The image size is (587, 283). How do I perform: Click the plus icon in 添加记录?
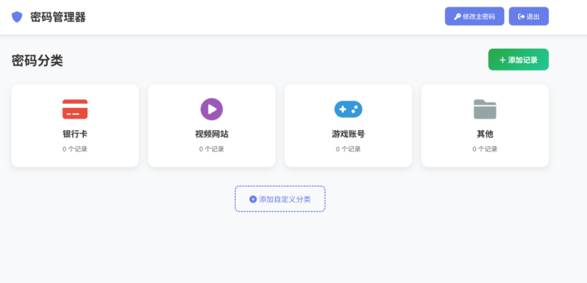503,60
